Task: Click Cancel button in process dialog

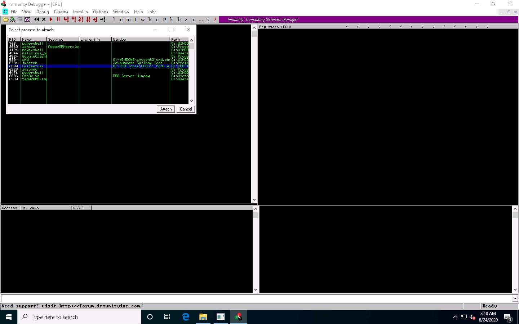Action: (186, 109)
